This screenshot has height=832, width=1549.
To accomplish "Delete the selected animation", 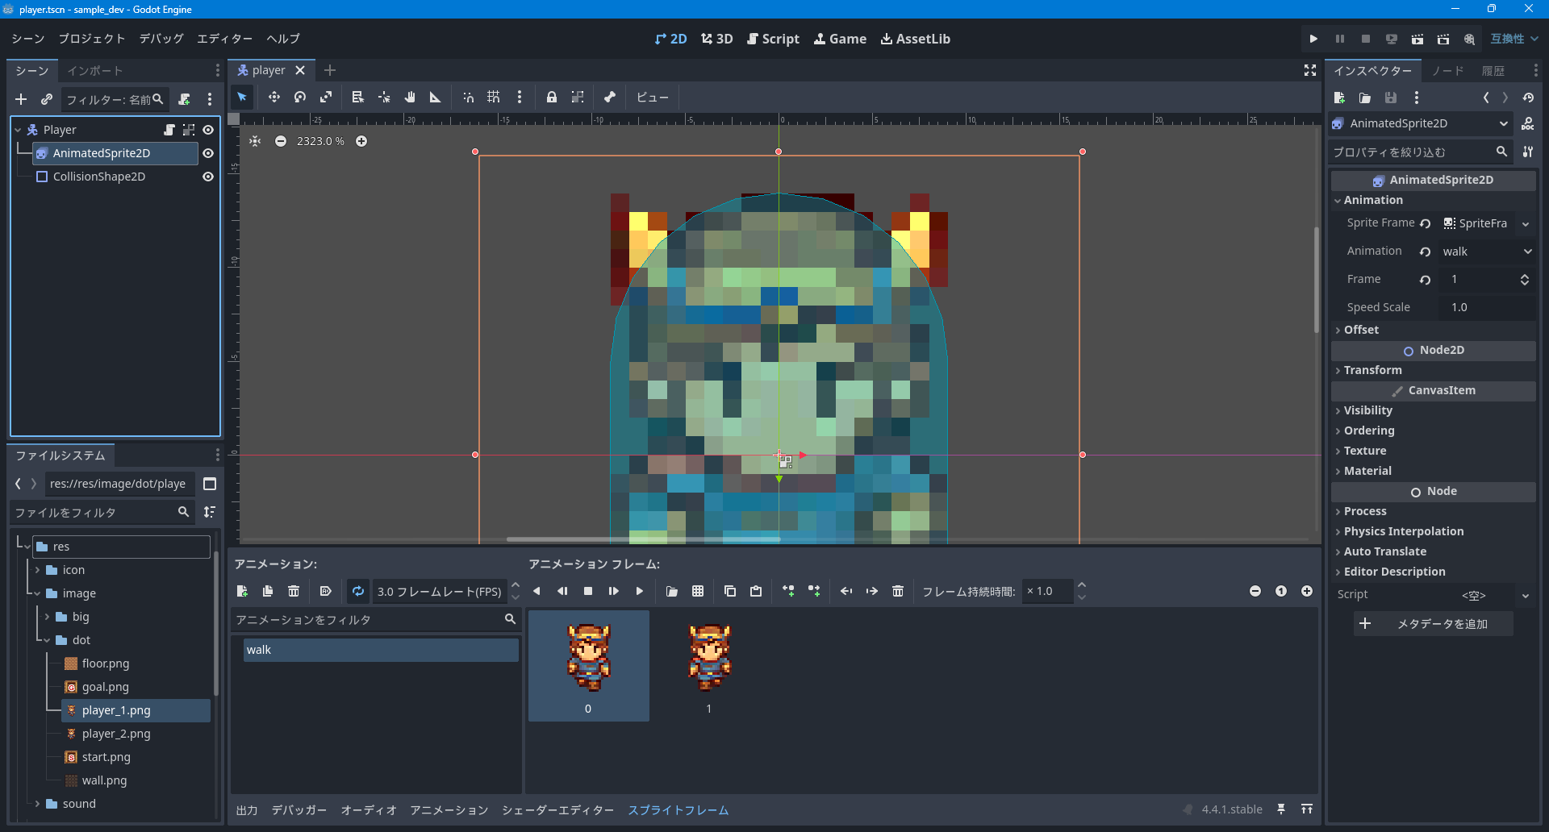I will tap(294, 591).
